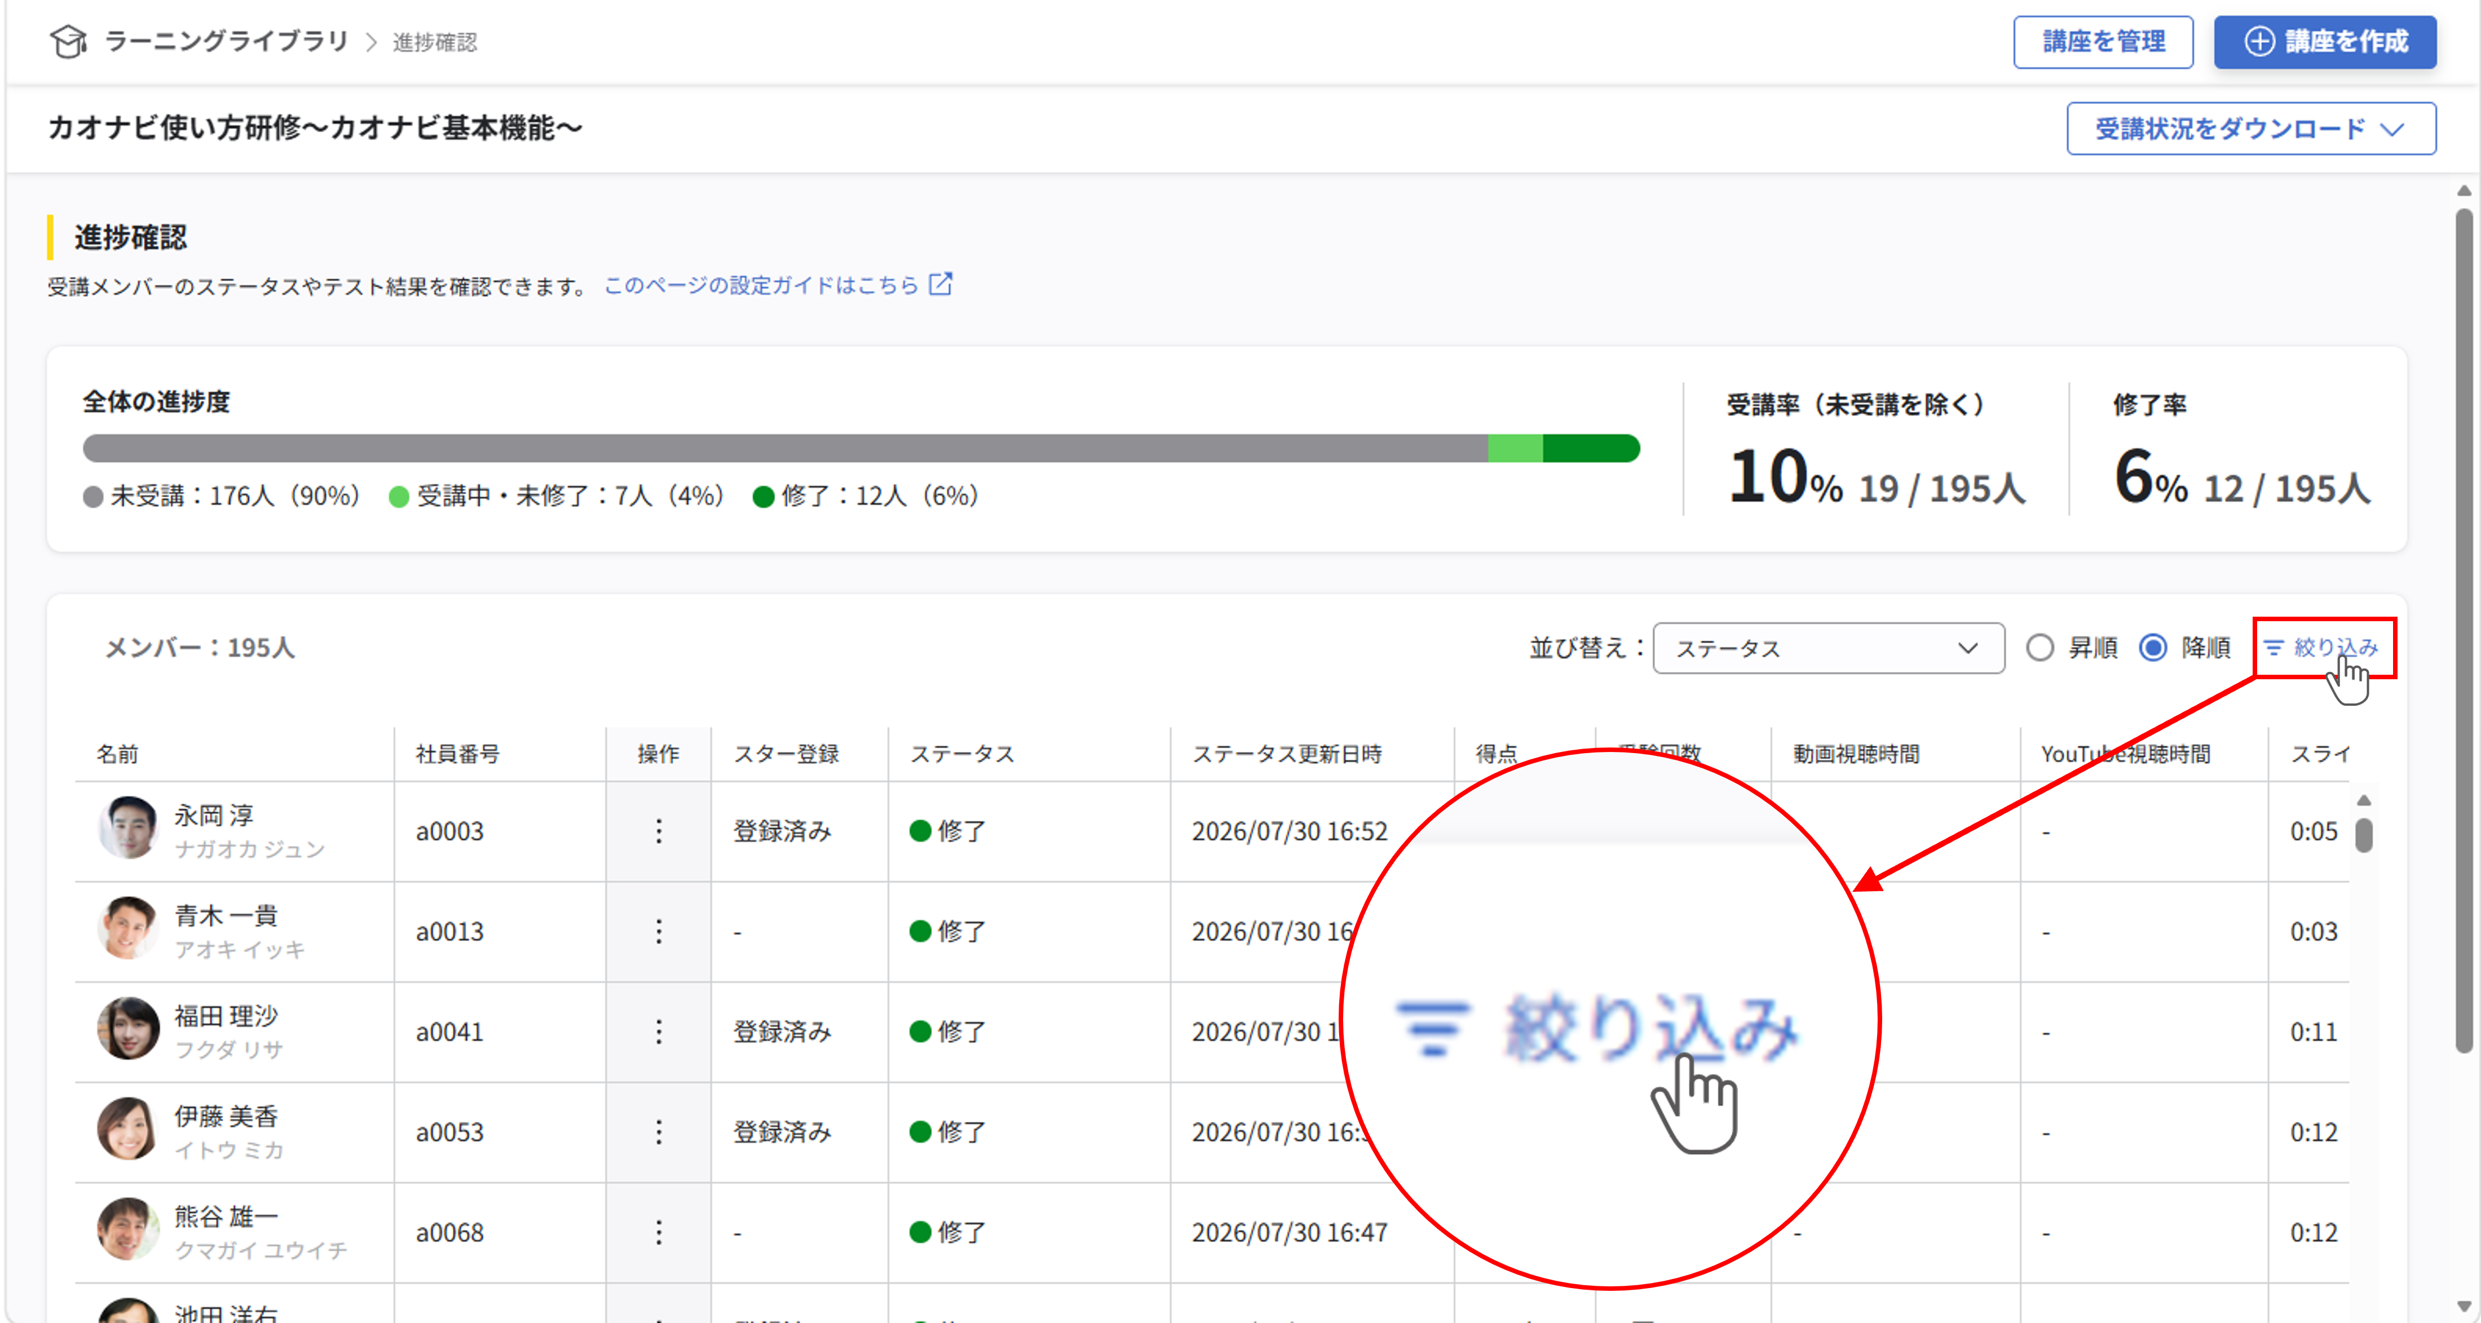The width and height of the screenshot is (2481, 1323).
Task: Click the Learning Library graduation cap icon
Action: pos(68,41)
